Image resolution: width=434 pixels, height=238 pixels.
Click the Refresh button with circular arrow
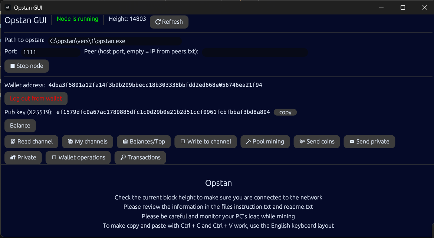[x=169, y=22]
